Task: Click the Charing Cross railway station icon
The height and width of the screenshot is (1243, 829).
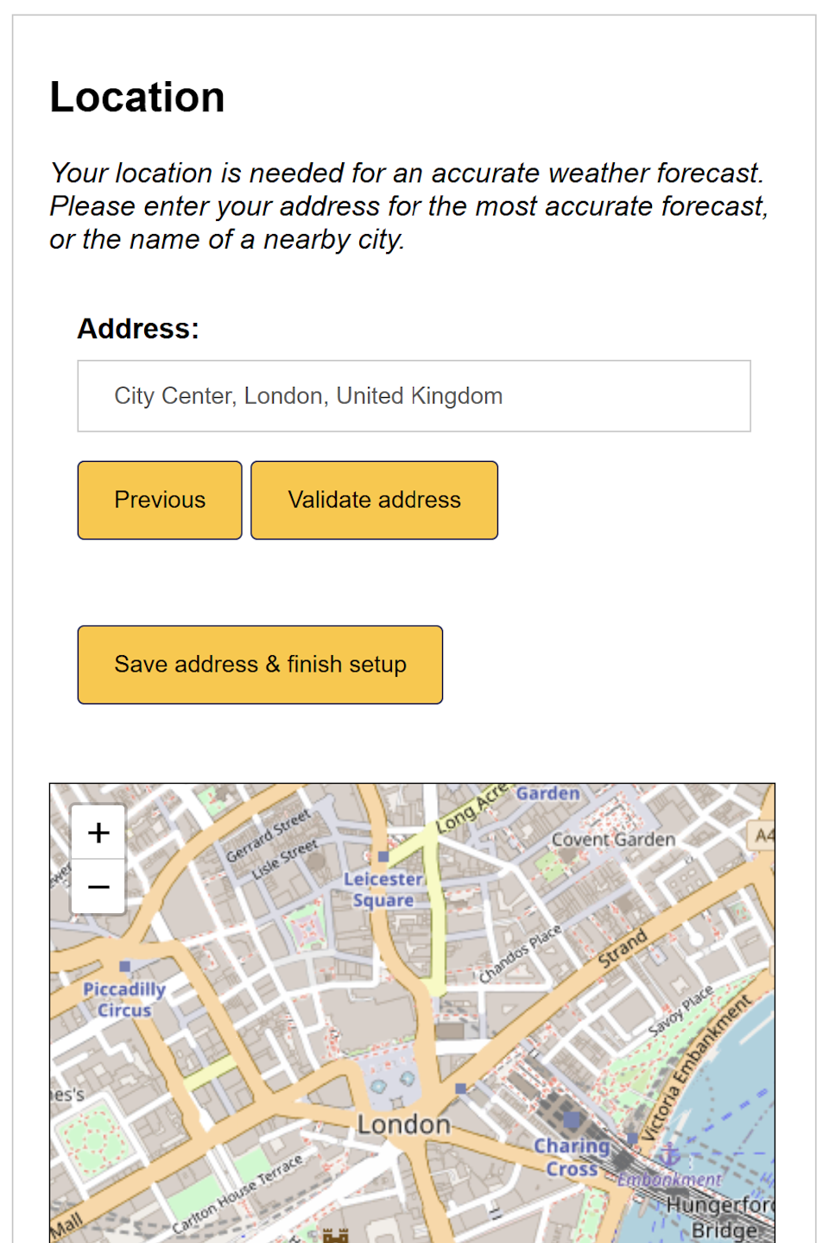Action: coord(572,1120)
